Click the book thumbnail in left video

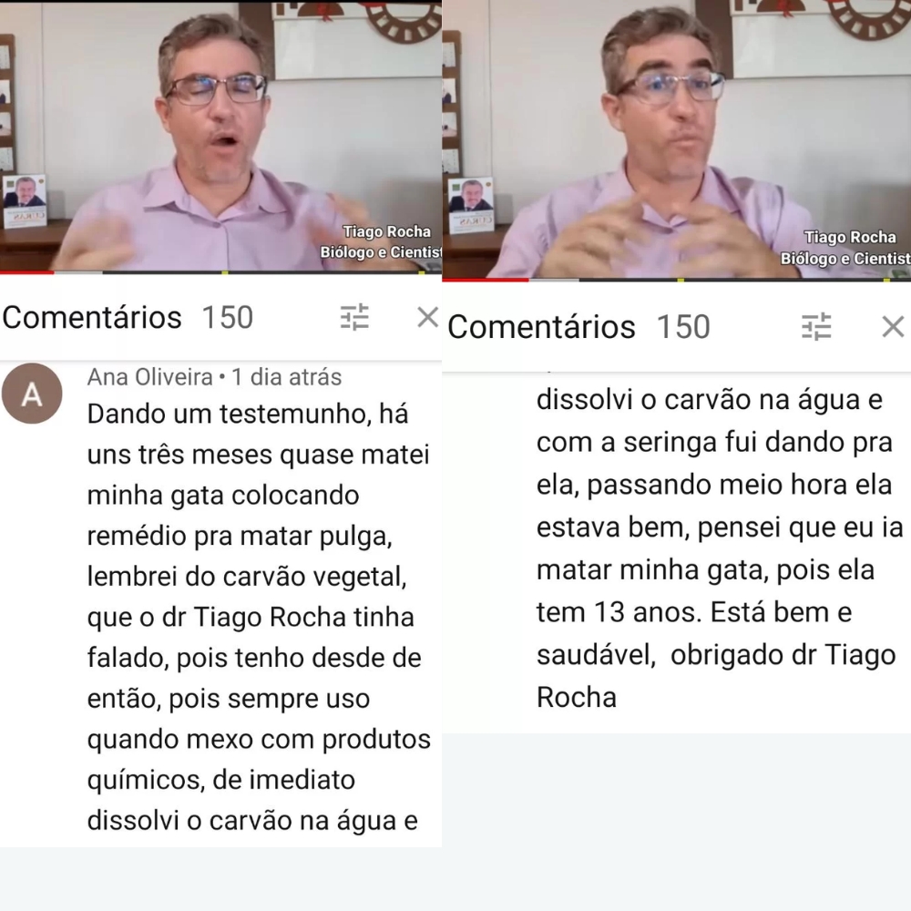pyautogui.click(x=25, y=200)
